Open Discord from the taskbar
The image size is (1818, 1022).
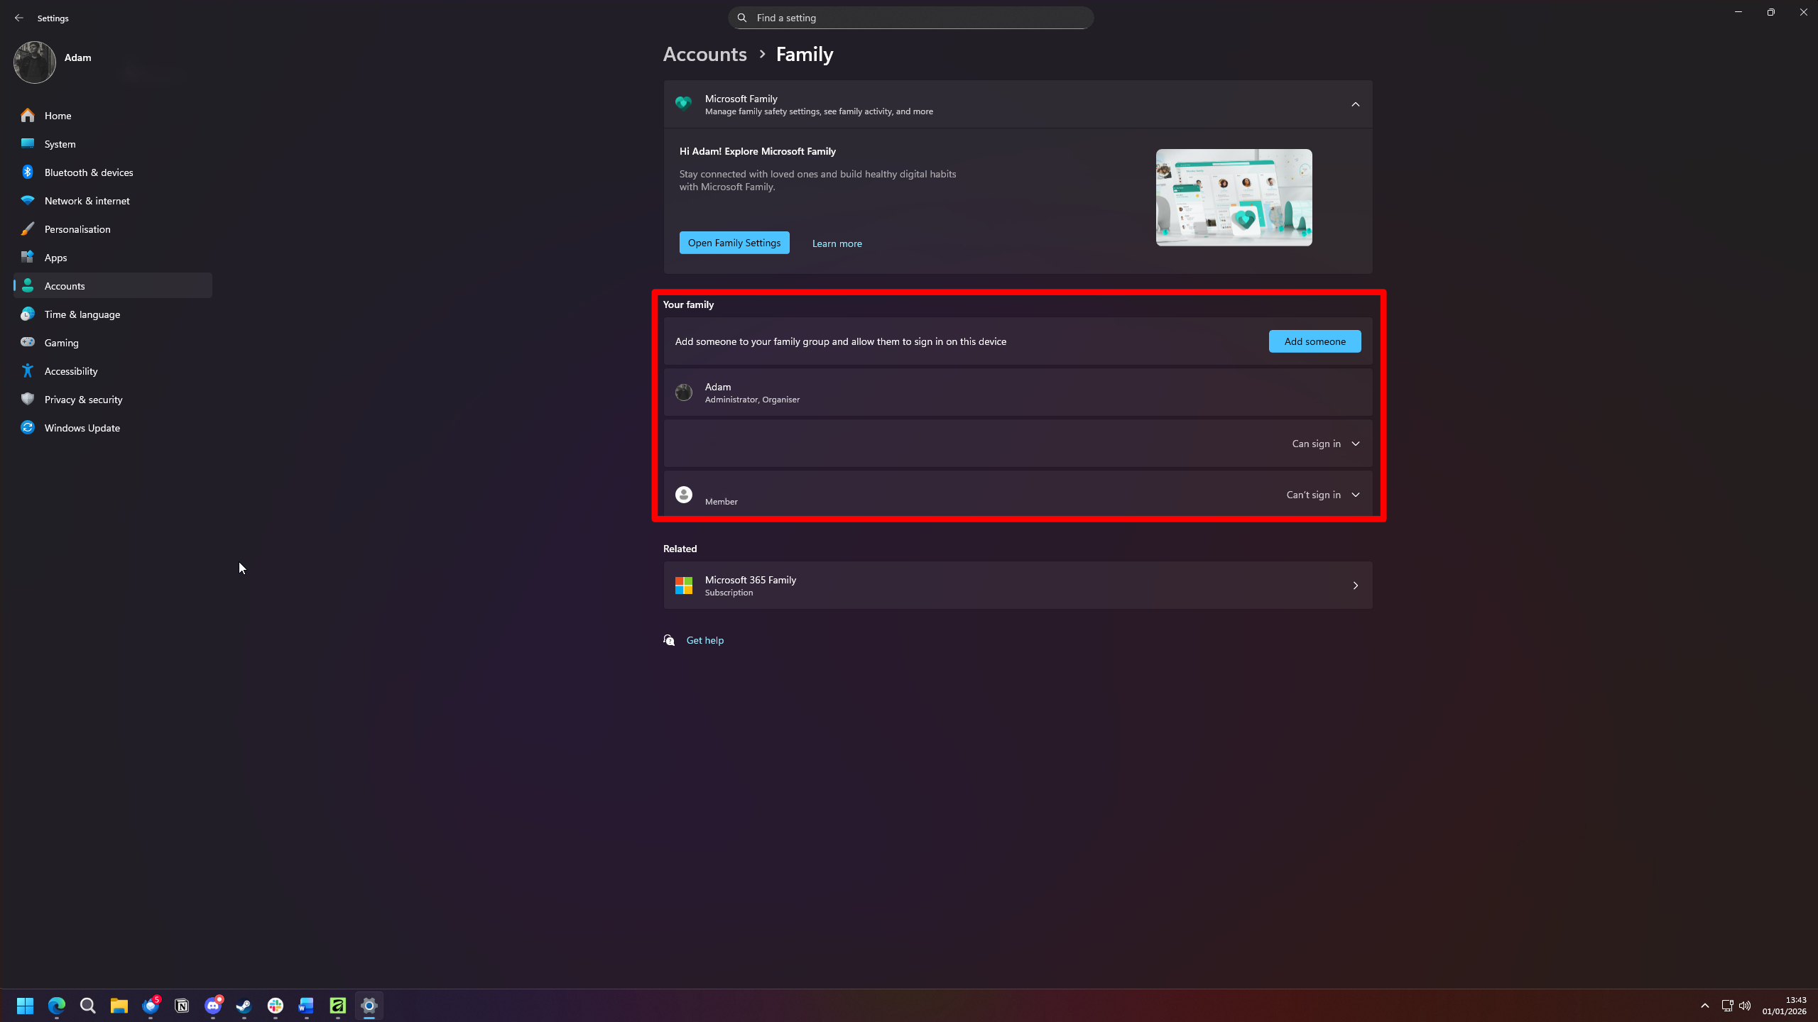212,1006
